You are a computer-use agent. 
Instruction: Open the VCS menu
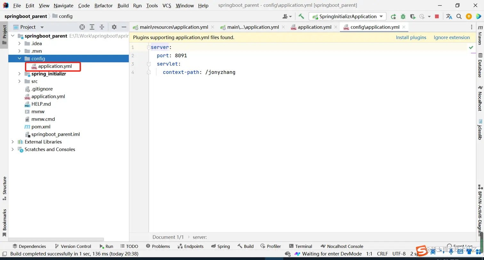pos(167,5)
